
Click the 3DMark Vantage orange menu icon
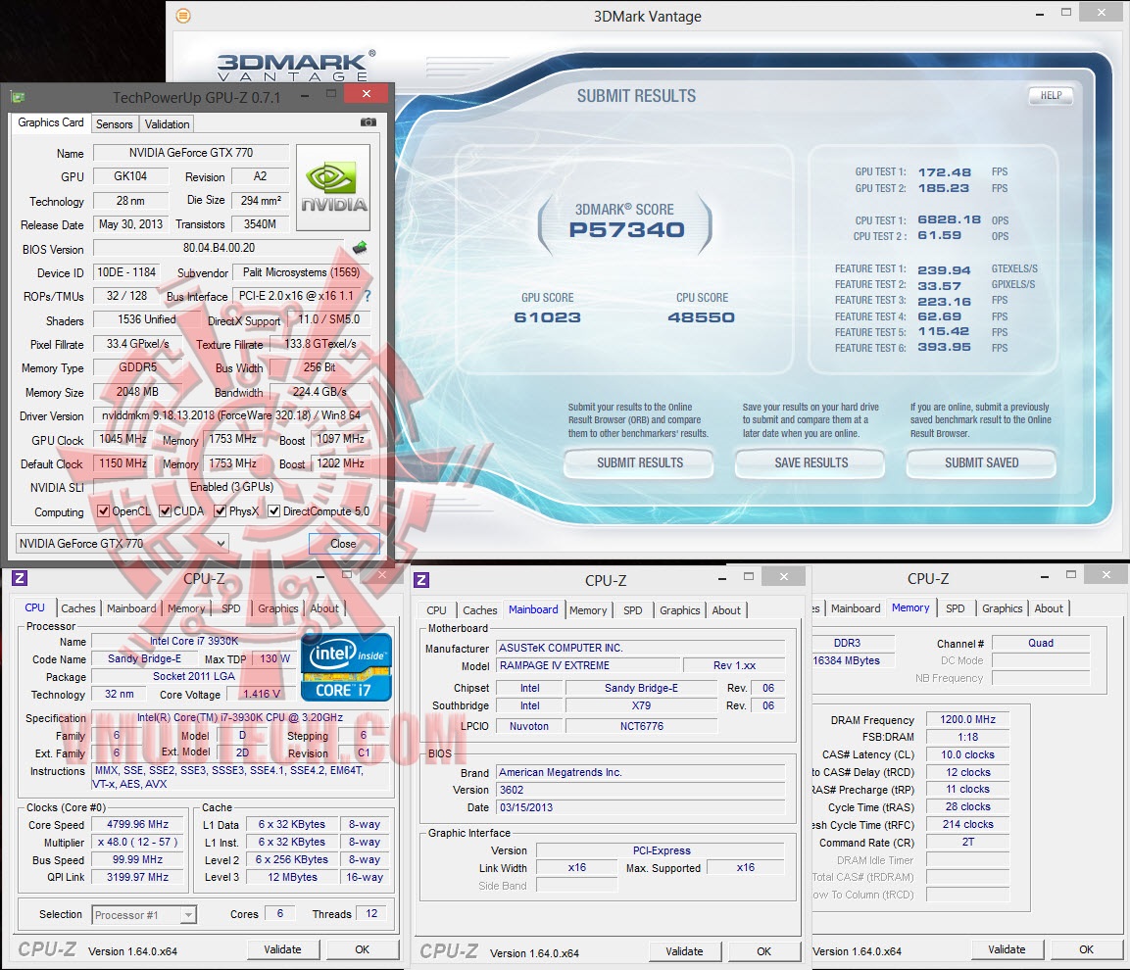click(x=184, y=15)
